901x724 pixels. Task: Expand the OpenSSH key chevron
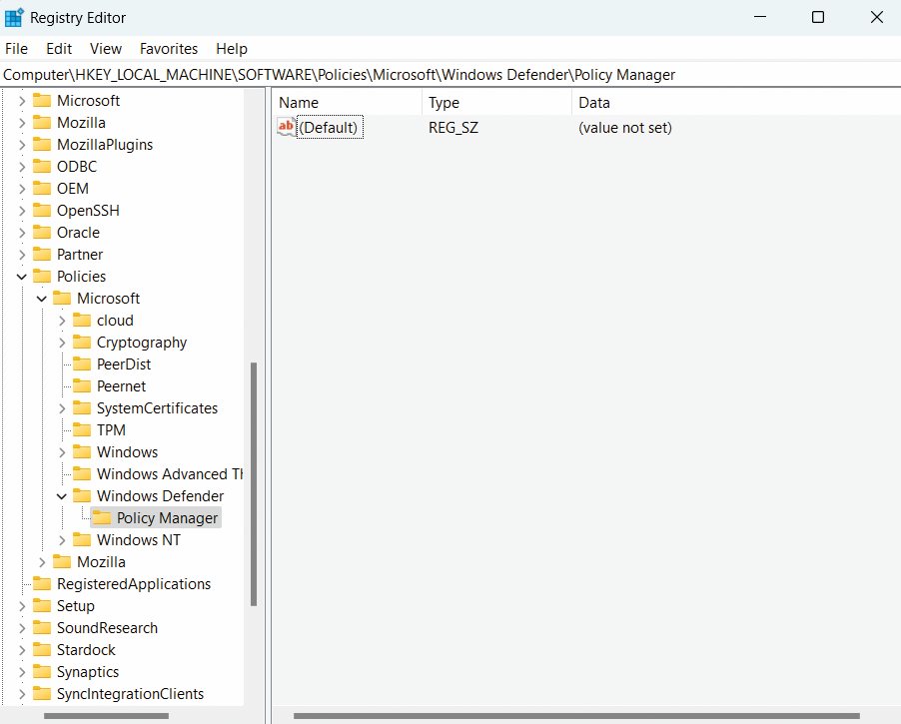22,211
